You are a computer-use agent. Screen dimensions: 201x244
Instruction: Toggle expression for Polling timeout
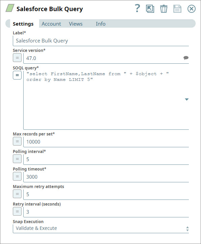[x=17, y=176]
